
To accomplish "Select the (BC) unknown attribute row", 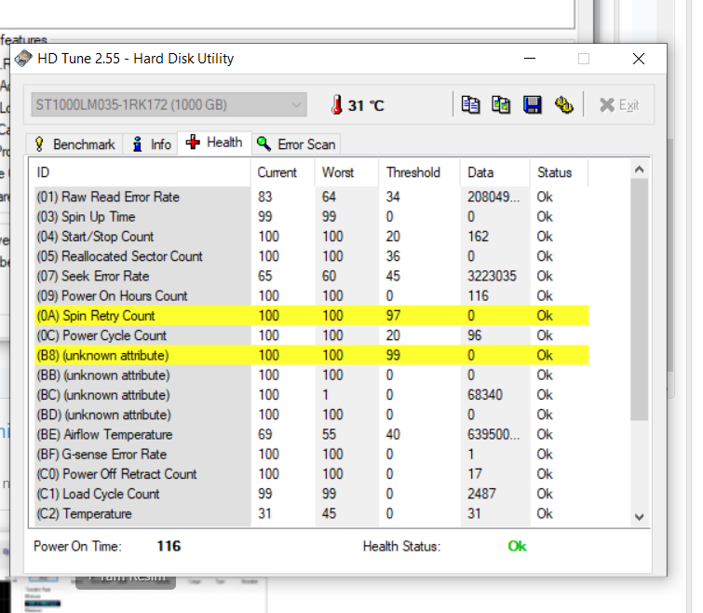I will tap(312, 395).
